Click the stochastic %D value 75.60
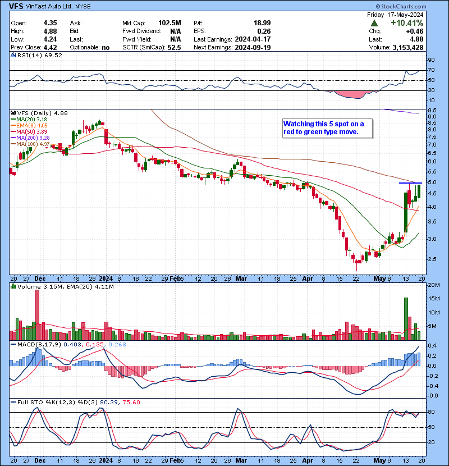449x466 pixels. click(x=131, y=402)
